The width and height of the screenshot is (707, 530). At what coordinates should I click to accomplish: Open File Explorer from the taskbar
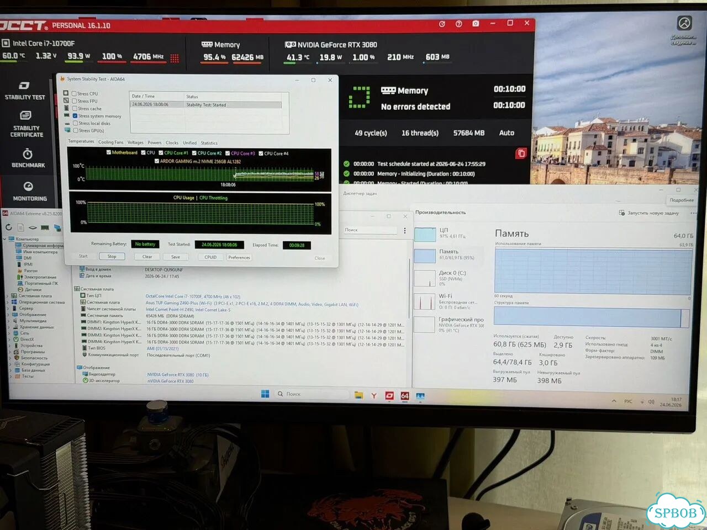[358, 395]
